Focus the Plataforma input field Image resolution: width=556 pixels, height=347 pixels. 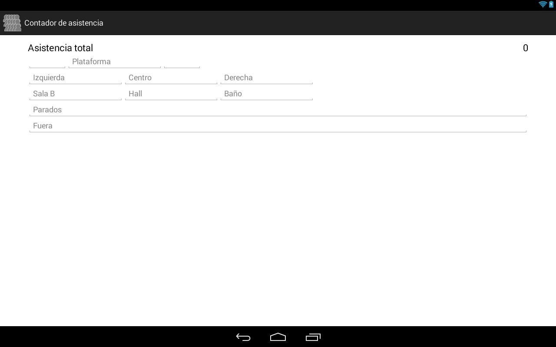coord(115,62)
